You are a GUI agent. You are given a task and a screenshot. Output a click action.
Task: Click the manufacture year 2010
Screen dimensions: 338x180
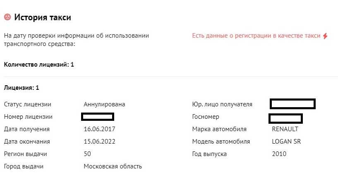click(x=279, y=154)
